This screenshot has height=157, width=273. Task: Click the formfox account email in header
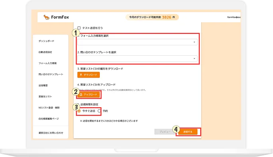click(x=234, y=17)
